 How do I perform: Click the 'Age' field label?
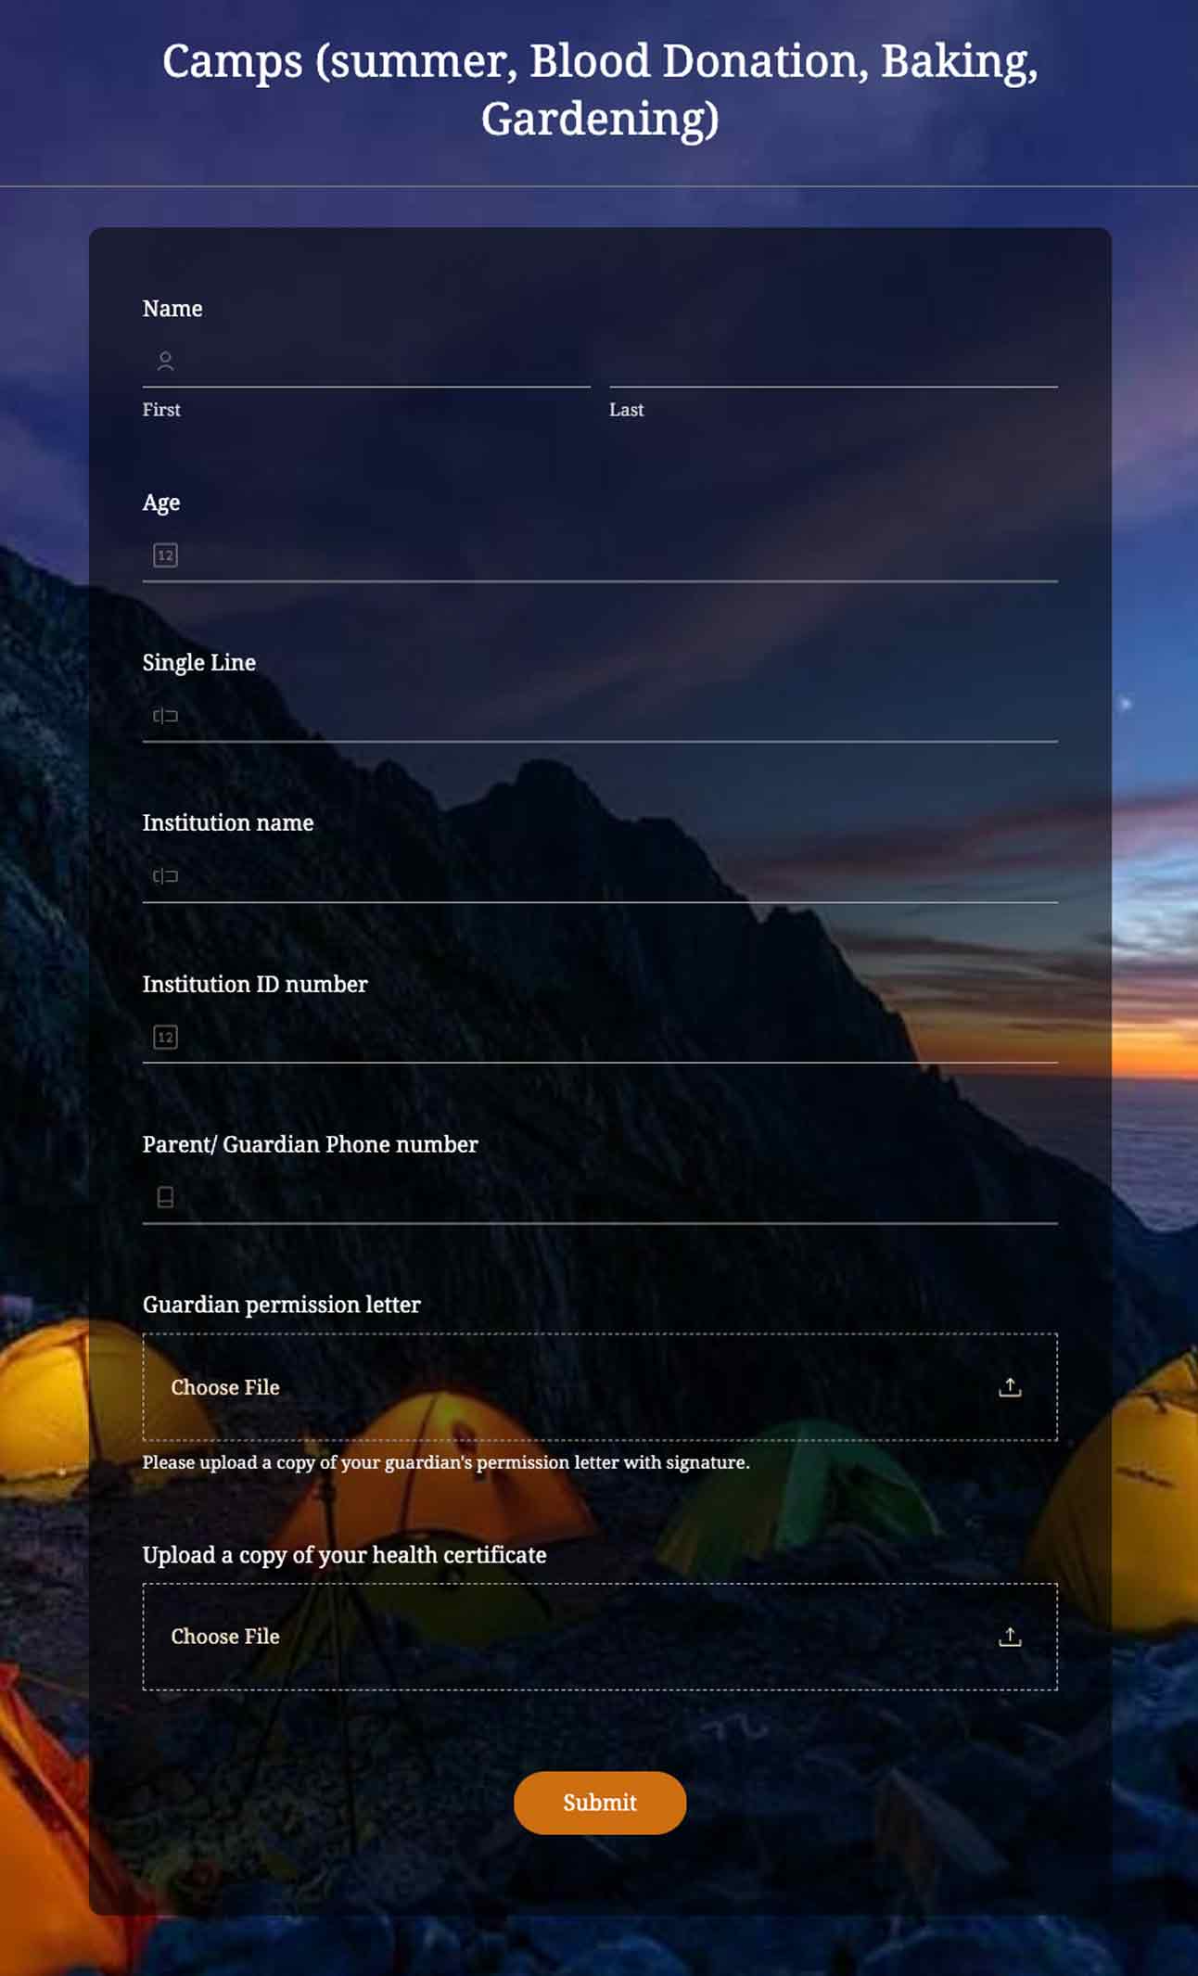pos(161,503)
